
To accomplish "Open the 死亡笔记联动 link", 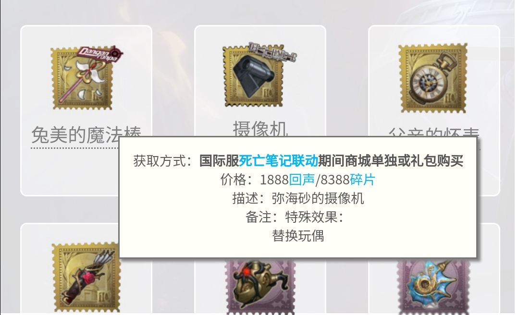I will coord(278,160).
